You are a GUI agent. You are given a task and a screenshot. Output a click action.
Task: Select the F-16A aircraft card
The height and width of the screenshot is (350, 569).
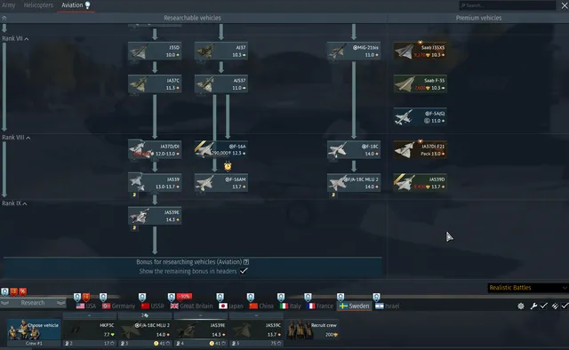point(221,150)
